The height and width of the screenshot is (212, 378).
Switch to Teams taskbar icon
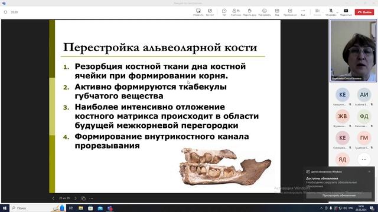110,208
